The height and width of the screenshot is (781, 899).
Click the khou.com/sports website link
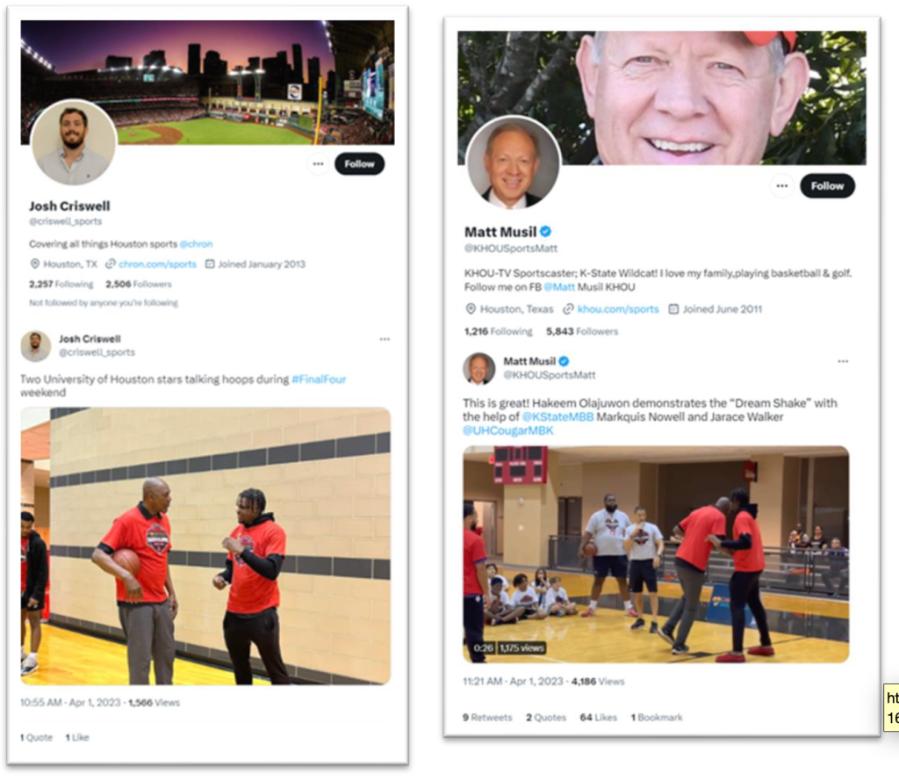(x=618, y=309)
